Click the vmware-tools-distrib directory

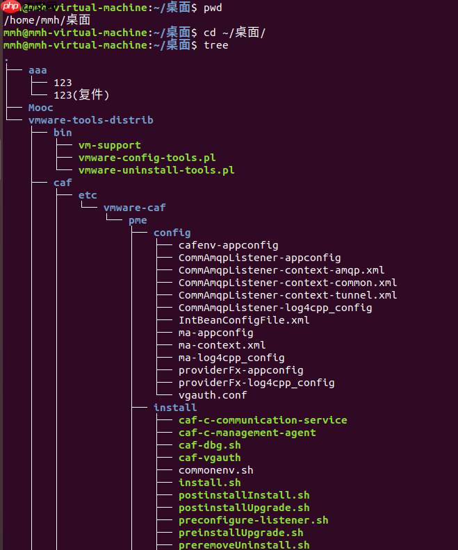91,120
